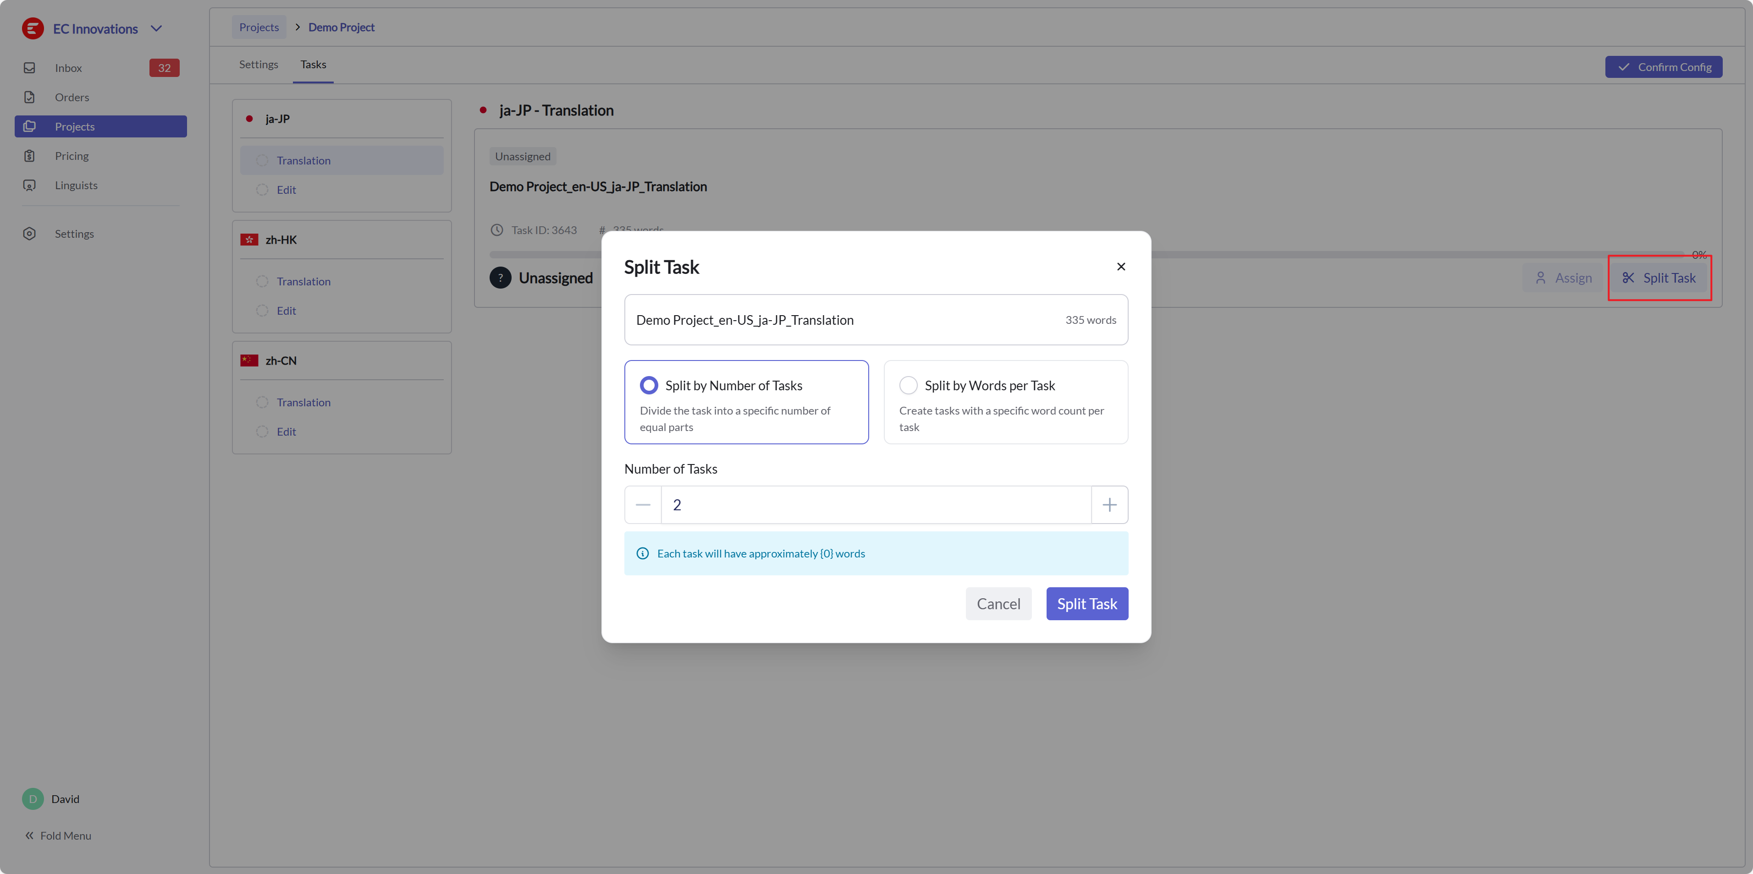Open the Projects breadcrumb link
This screenshot has width=1753, height=874.
tap(259, 27)
